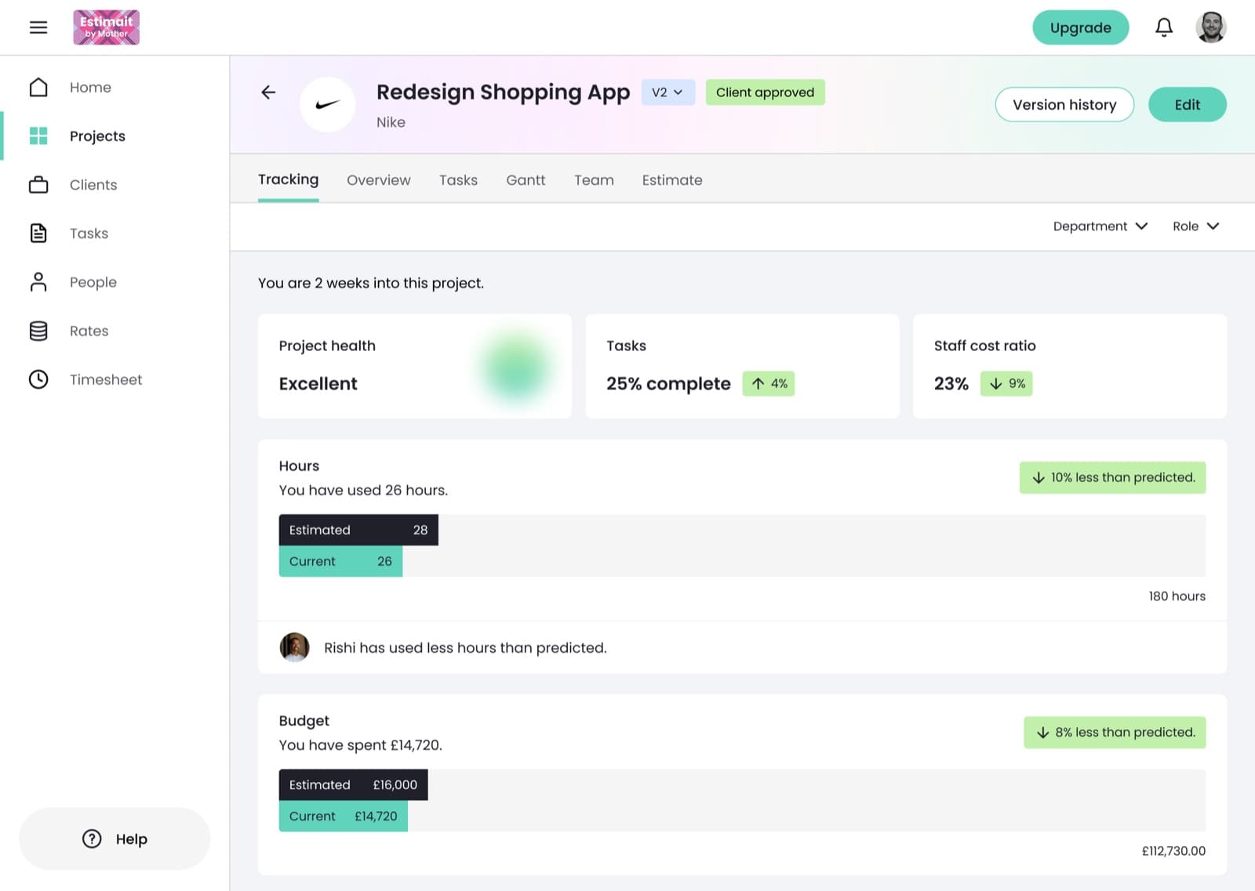Click the Estimated £16,000 budget bar
1255x891 pixels.
(353, 784)
